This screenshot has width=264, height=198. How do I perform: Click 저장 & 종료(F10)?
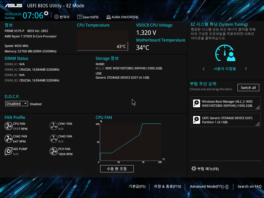(167, 186)
